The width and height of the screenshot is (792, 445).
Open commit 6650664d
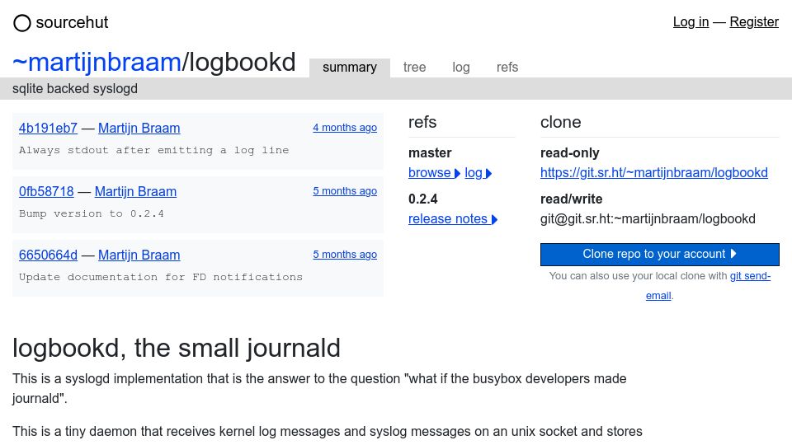[x=48, y=255]
